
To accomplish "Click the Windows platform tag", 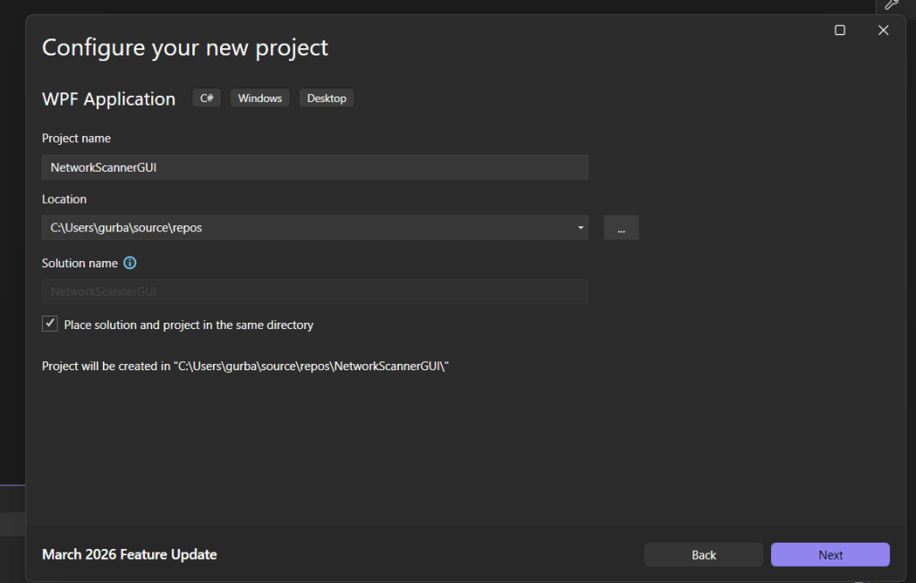I will [259, 98].
